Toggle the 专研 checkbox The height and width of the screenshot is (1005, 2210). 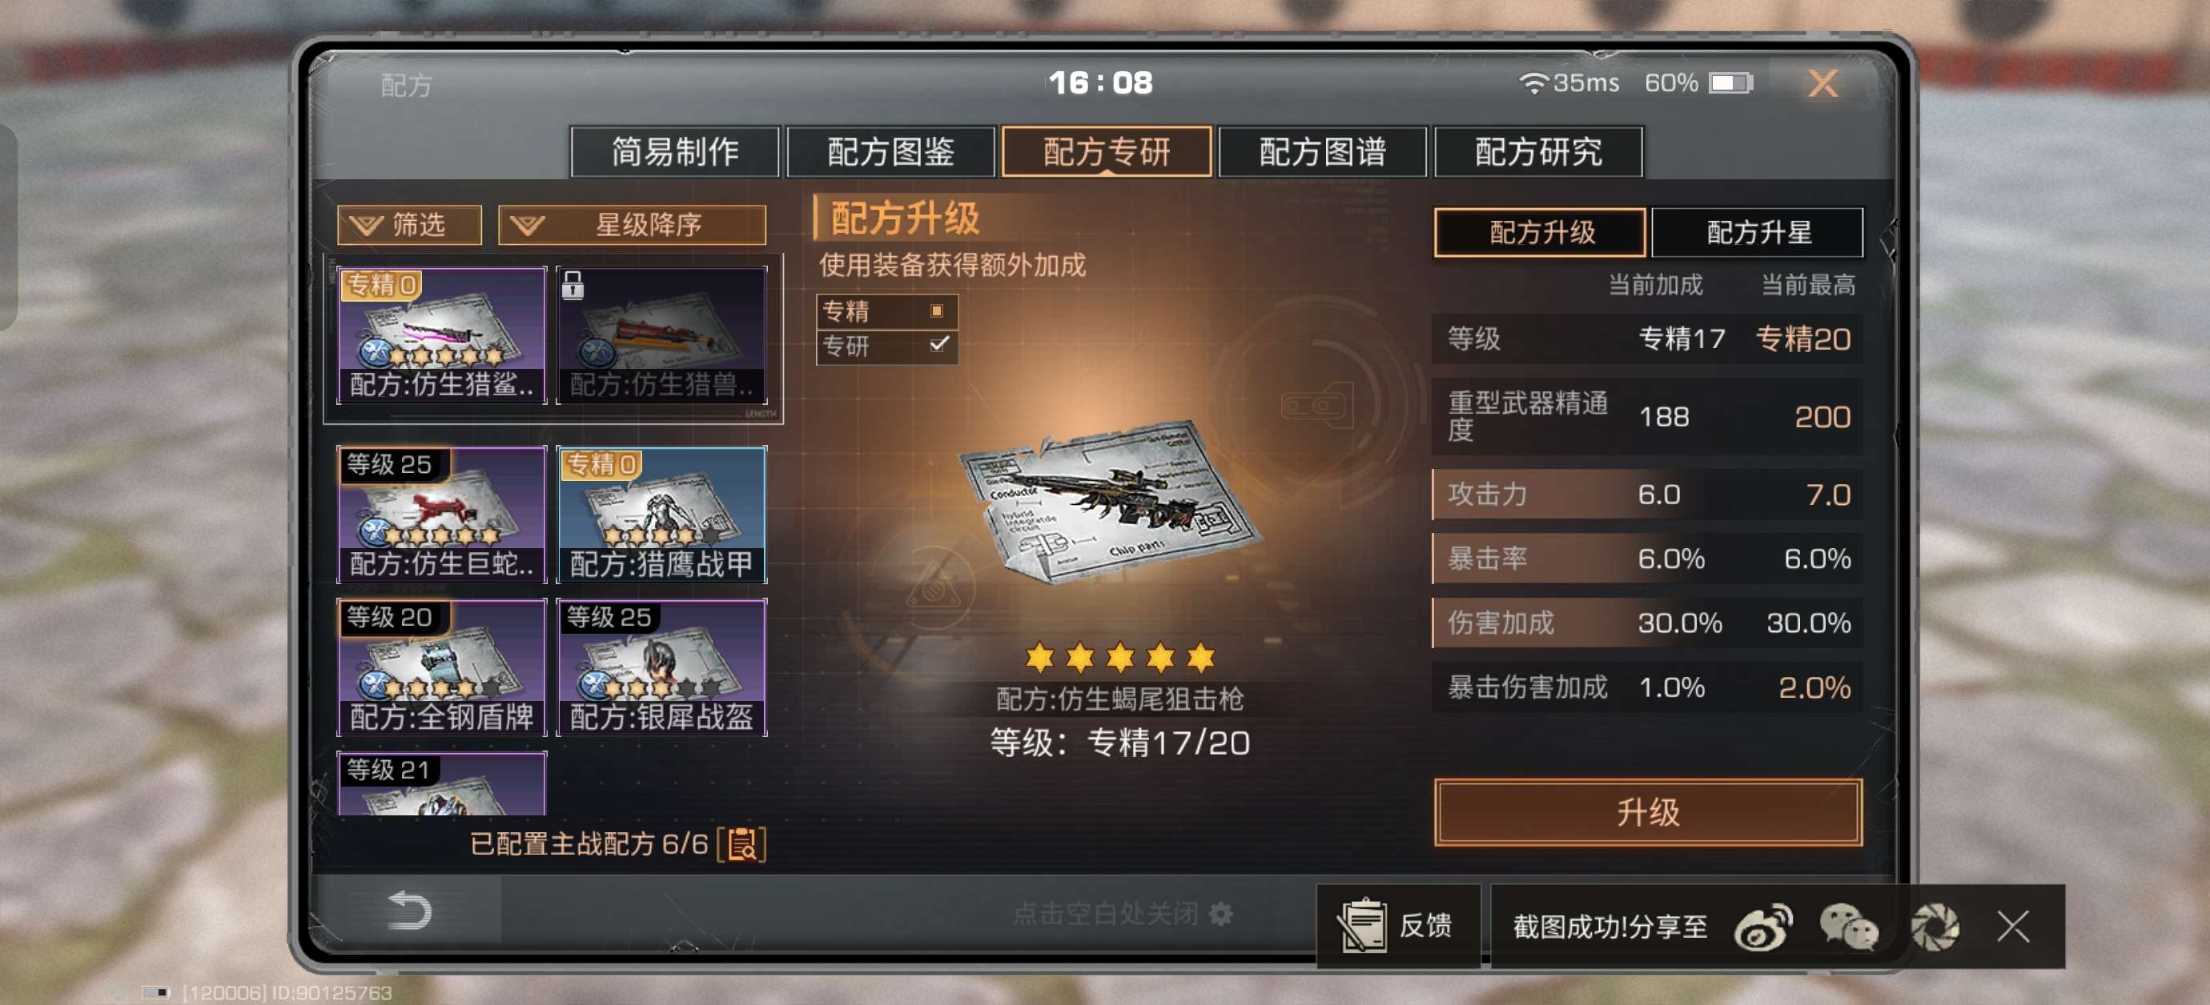tap(938, 344)
